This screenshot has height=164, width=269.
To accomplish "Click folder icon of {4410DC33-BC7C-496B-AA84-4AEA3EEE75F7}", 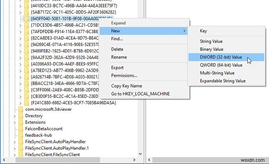I will coord(27,6).
